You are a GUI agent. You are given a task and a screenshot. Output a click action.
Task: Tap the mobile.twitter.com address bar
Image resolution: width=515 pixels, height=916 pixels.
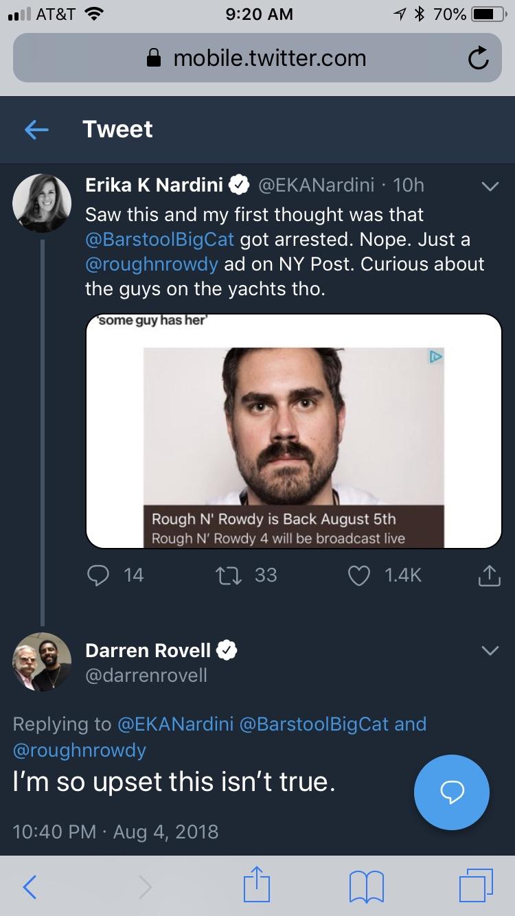click(x=257, y=58)
